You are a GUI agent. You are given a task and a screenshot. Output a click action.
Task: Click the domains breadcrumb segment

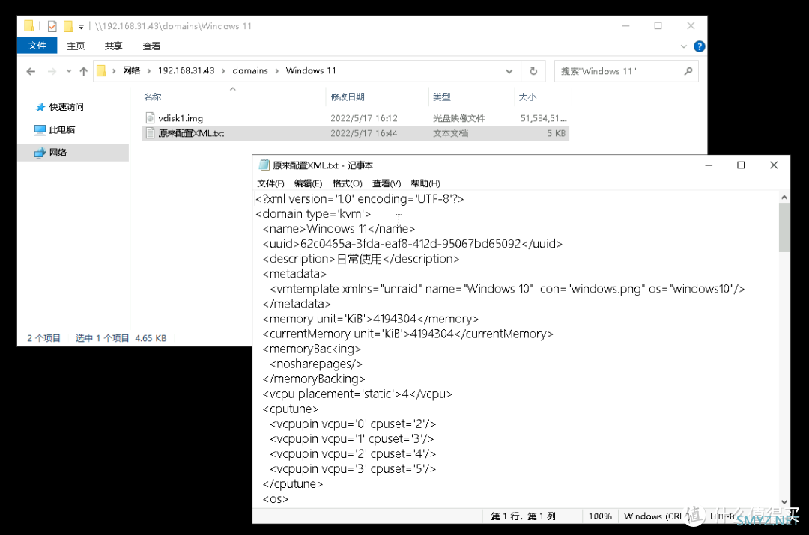click(250, 70)
